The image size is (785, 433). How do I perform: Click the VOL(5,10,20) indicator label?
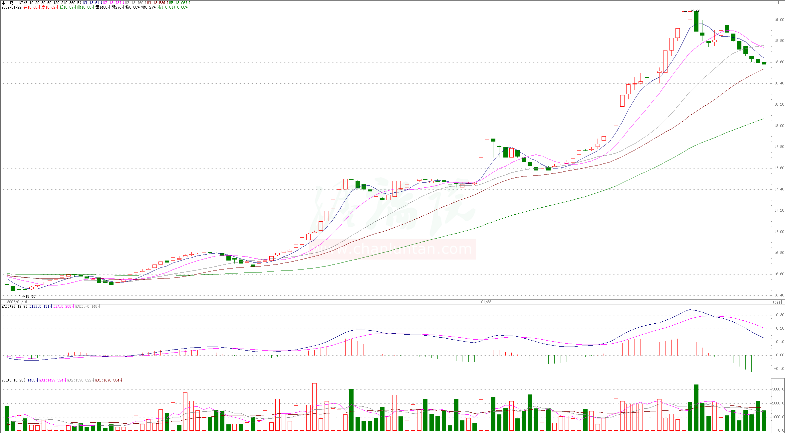[13, 380]
